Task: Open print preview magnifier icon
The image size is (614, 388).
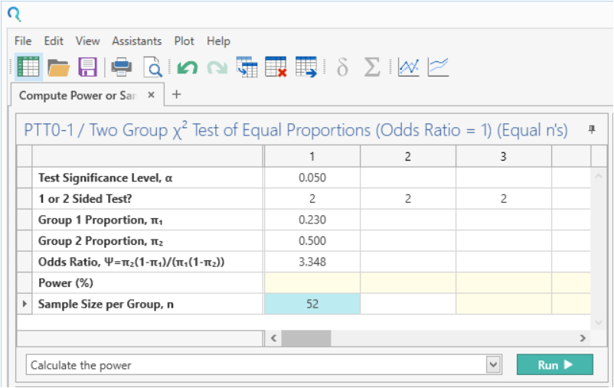Action: tap(152, 67)
